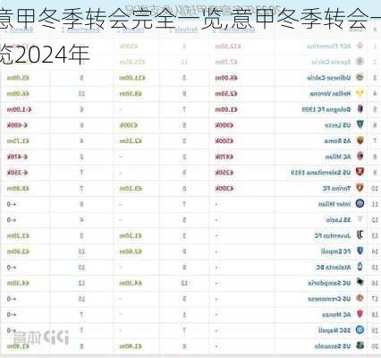This screenshot has width=381, height=358.
Task: Click the Juventus FC club crest
Action: tap(360, 235)
